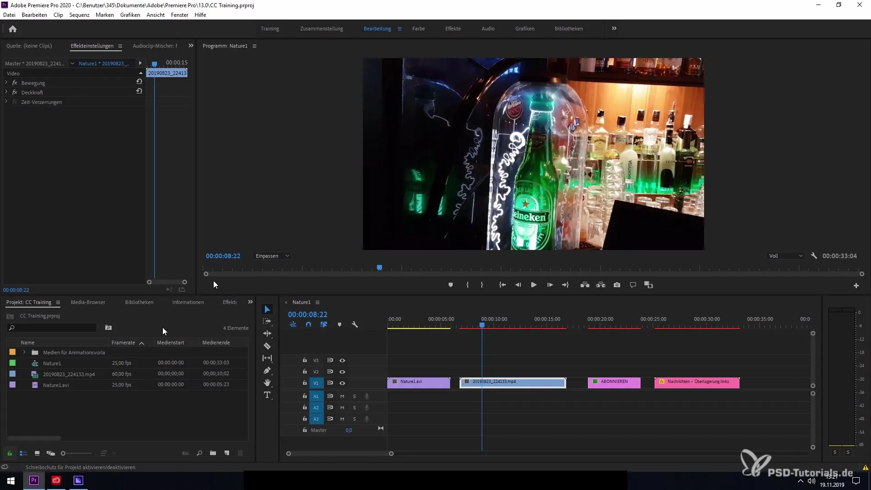
Task: Mute audio track A1
Action: (342, 397)
